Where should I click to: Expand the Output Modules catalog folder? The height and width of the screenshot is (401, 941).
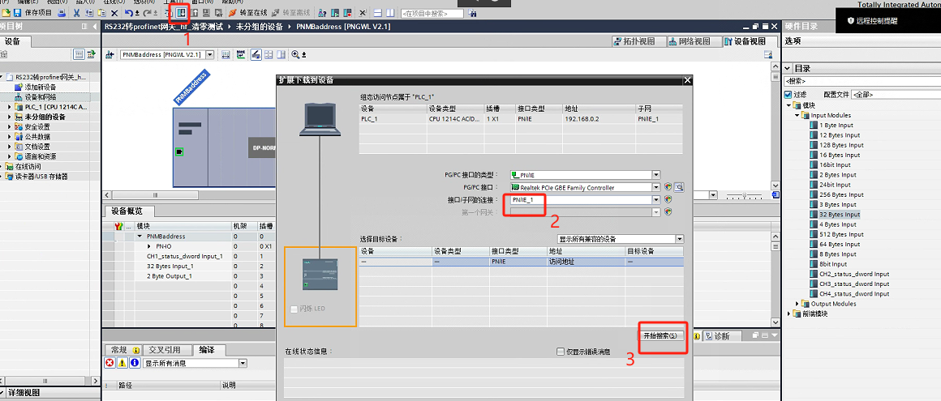tap(797, 304)
